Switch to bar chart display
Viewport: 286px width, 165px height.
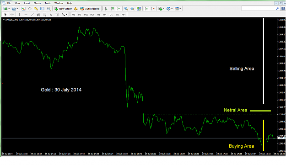coord(107,9)
